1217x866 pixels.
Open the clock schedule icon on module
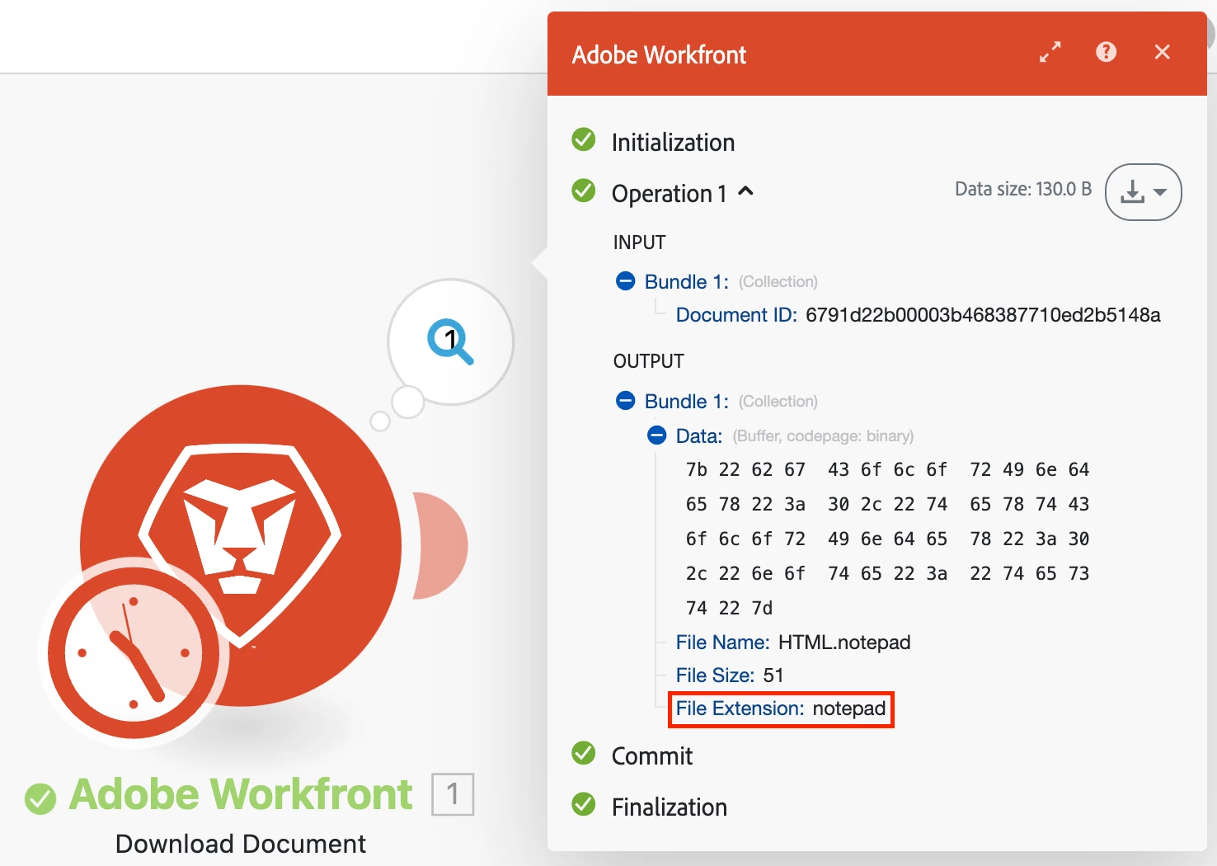(133, 652)
